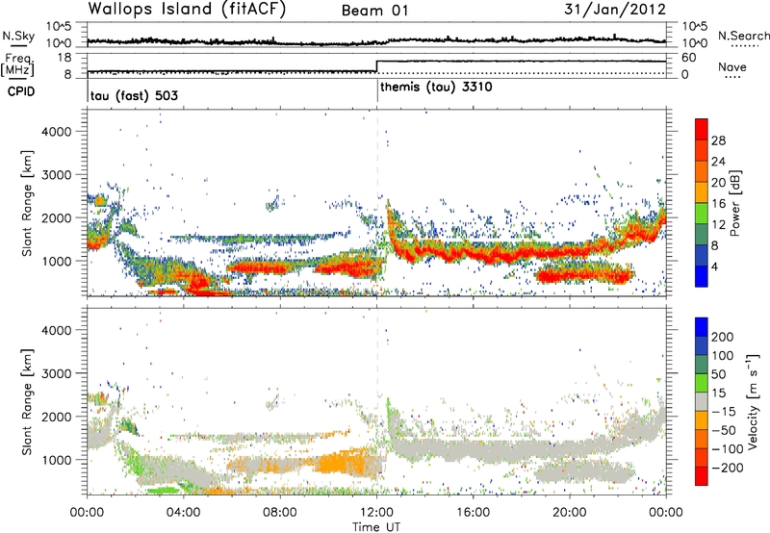
Task: Select the "-100" tick on the velocity color bar
Action: coord(728,449)
